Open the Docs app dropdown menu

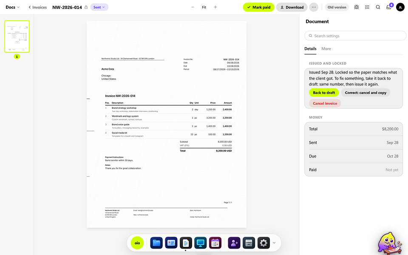click(12, 7)
